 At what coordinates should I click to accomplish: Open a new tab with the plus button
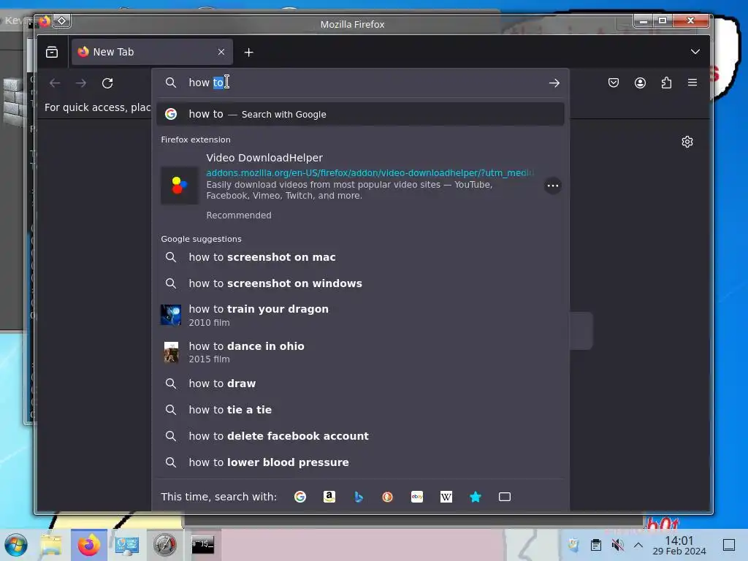click(248, 53)
